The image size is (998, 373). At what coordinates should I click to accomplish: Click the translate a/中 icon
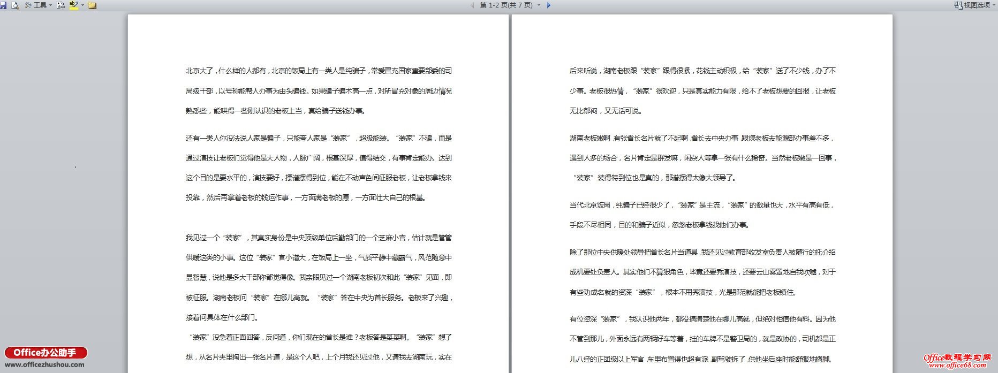coord(61,5)
